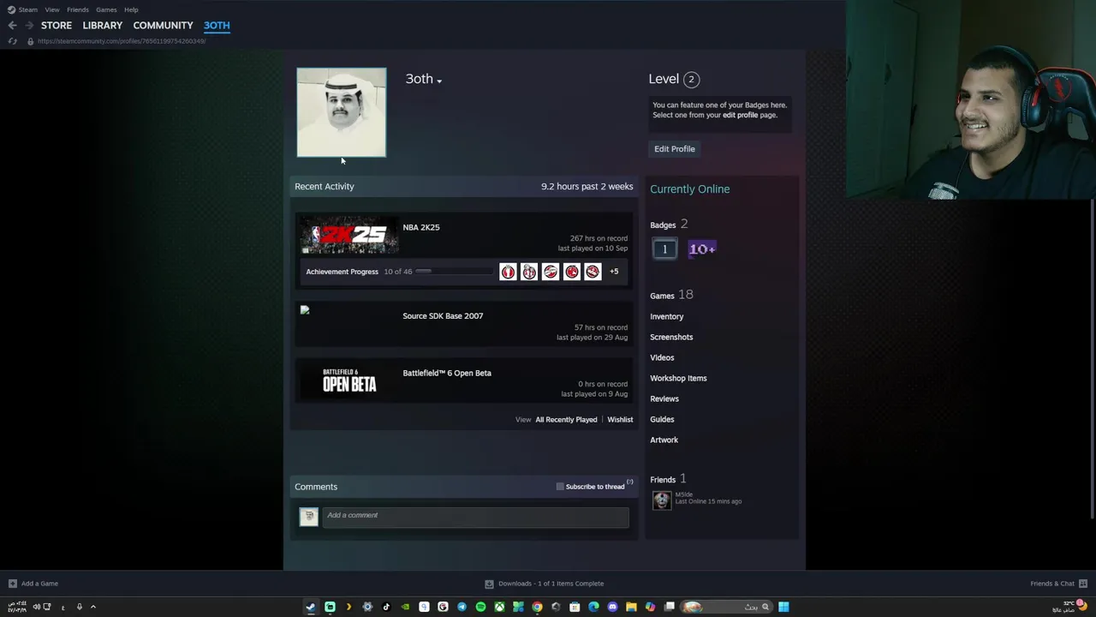Open the level 1 badge icon
This screenshot has height=617, width=1096.
click(x=664, y=249)
